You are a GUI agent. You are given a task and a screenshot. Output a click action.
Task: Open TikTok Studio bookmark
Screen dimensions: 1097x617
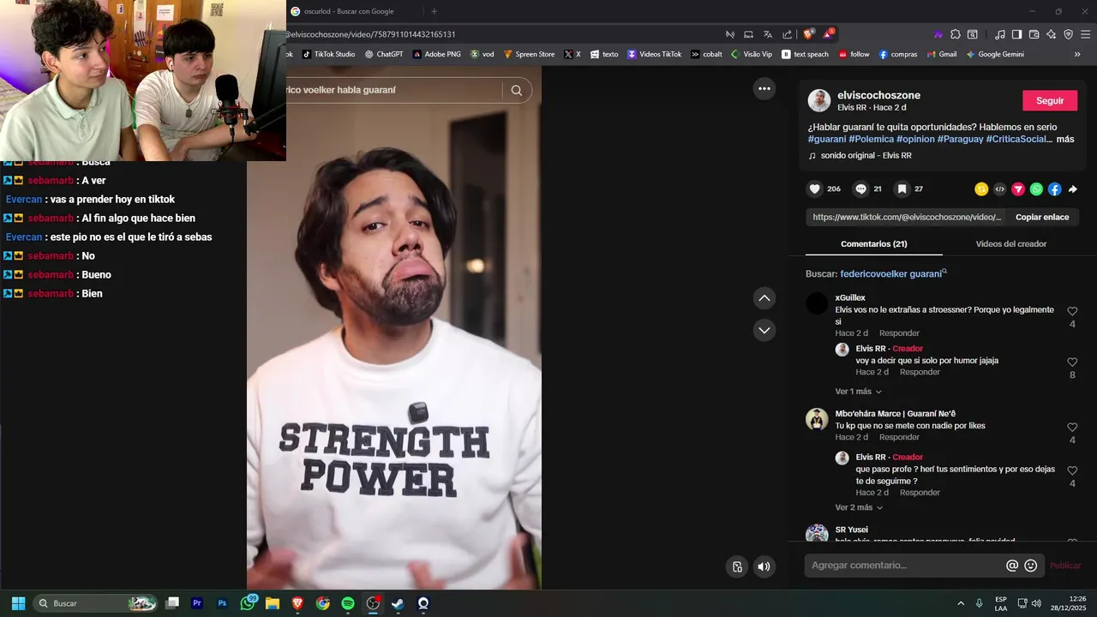(328, 54)
